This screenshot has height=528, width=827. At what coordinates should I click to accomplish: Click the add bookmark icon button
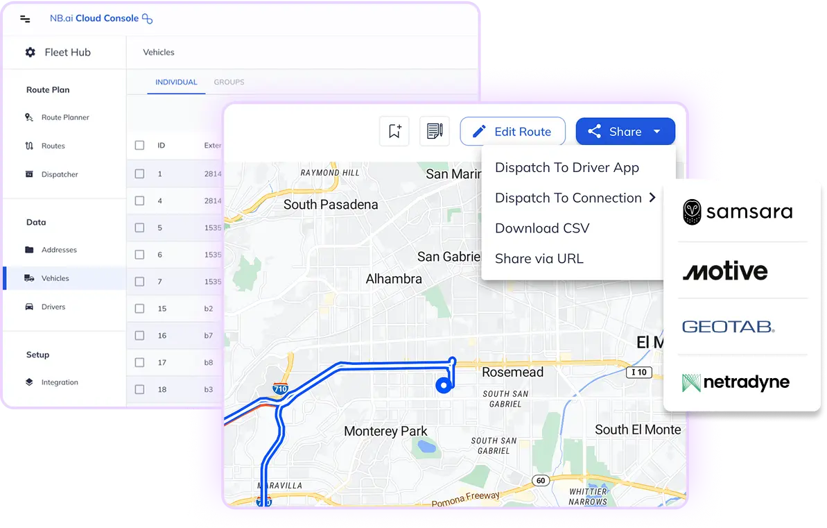point(394,131)
